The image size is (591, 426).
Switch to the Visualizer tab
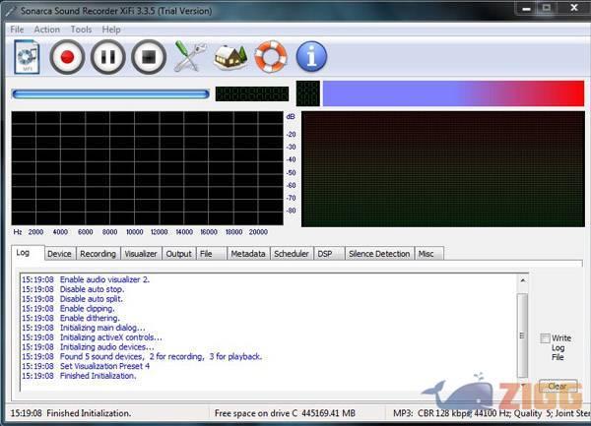pyautogui.click(x=141, y=254)
